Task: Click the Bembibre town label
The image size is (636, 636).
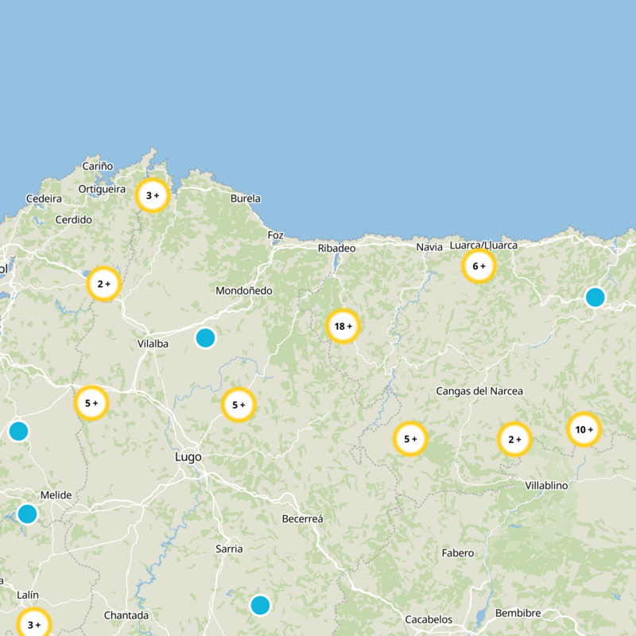Action: (x=518, y=613)
